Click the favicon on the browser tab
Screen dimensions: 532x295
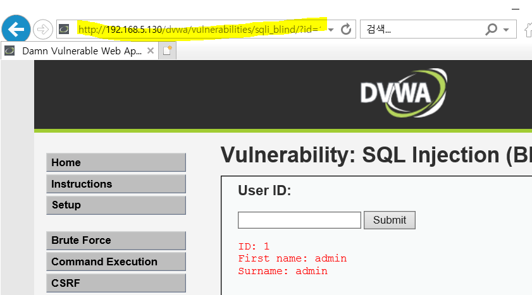click(x=9, y=51)
